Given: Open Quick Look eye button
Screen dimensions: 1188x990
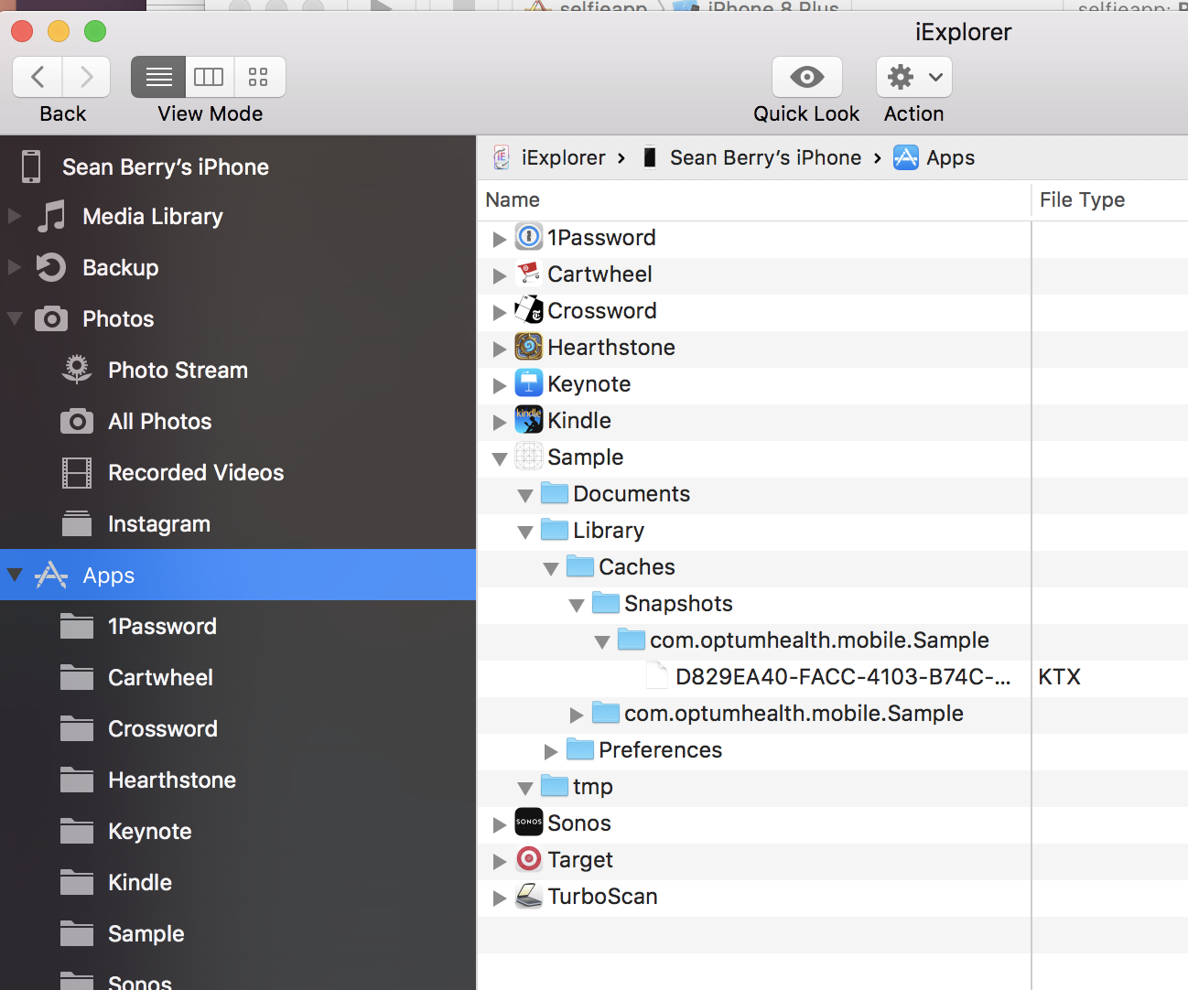Looking at the screenshot, I should click(x=806, y=77).
